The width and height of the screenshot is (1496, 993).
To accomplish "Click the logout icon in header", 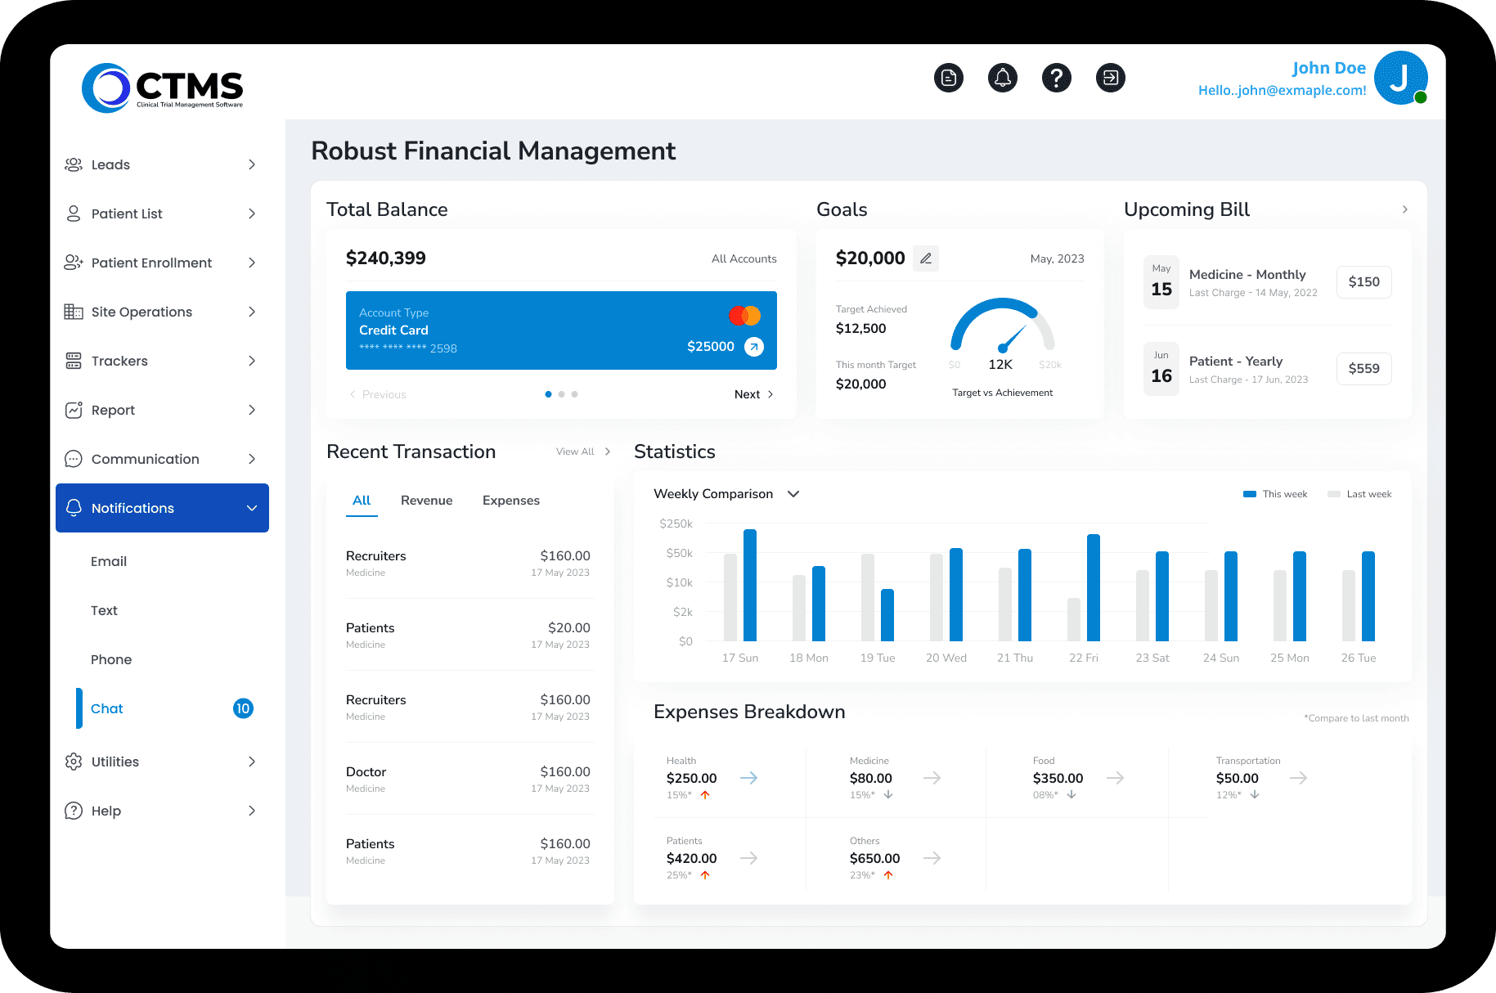I will click(1110, 78).
